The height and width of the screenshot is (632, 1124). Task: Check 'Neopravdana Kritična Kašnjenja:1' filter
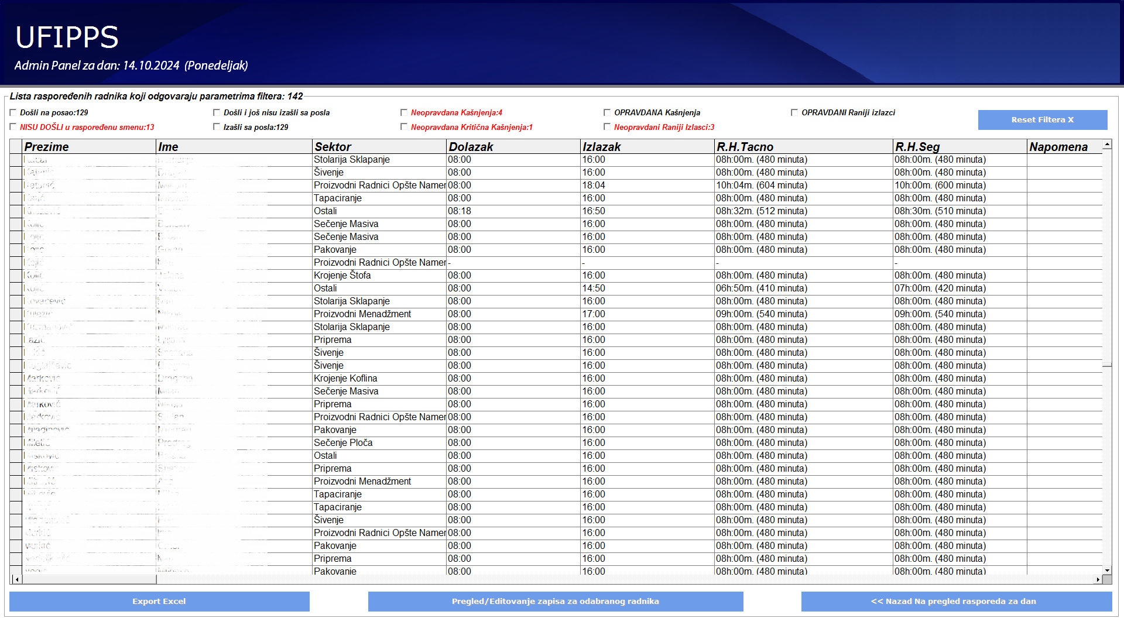pyautogui.click(x=404, y=127)
